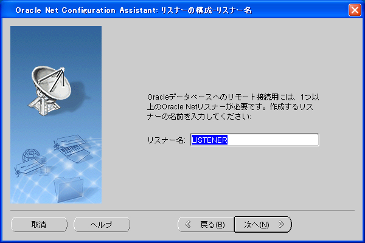
Task: Open help with the ヘルプ button
Action: tap(102, 224)
